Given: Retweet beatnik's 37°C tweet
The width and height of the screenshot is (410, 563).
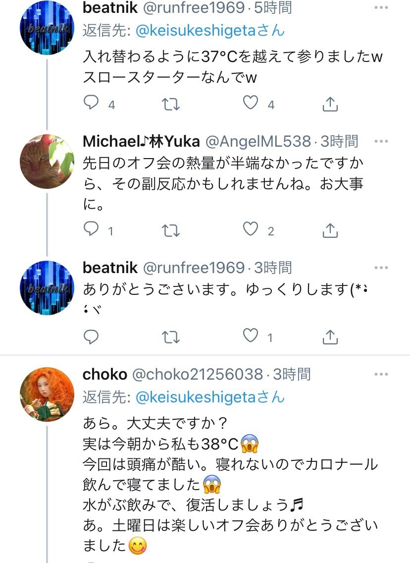Looking at the screenshot, I should pyautogui.click(x=171, y=104).
